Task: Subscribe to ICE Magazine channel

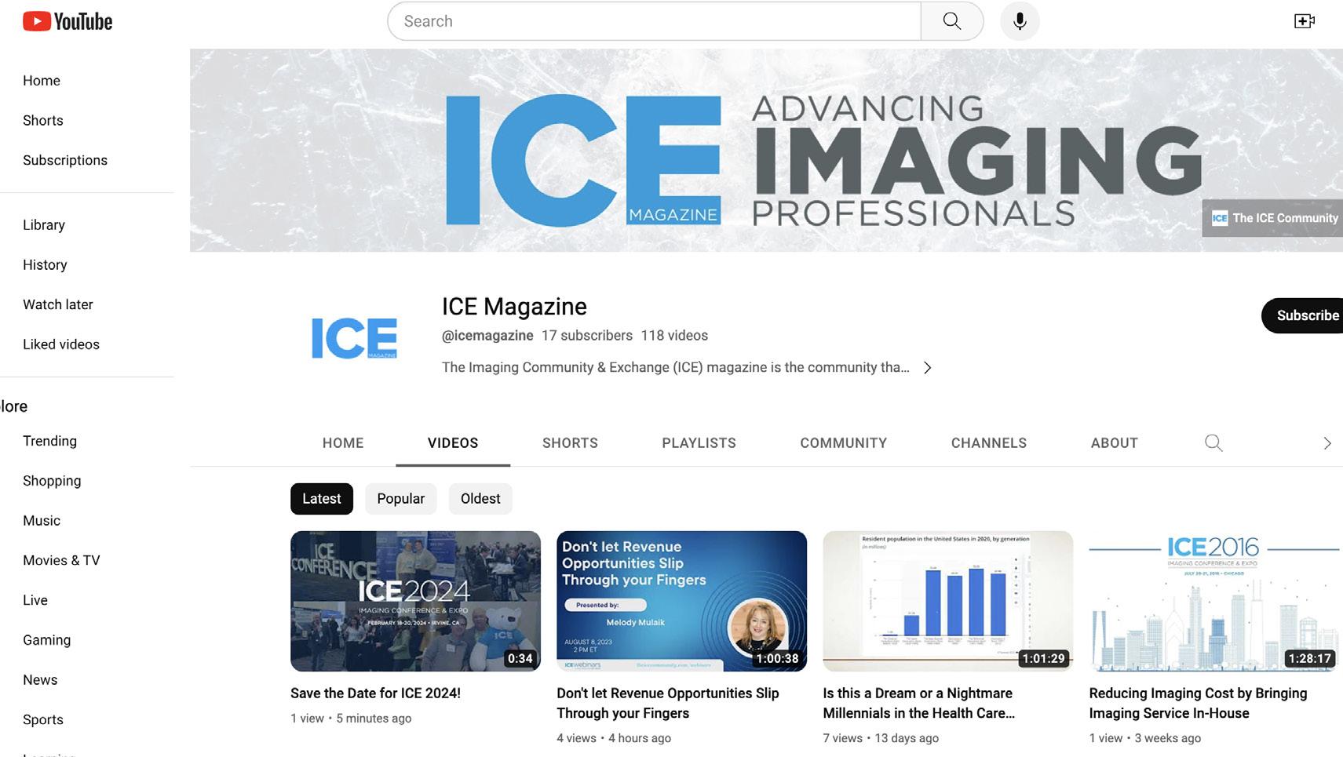Action: coord(1303,315)
